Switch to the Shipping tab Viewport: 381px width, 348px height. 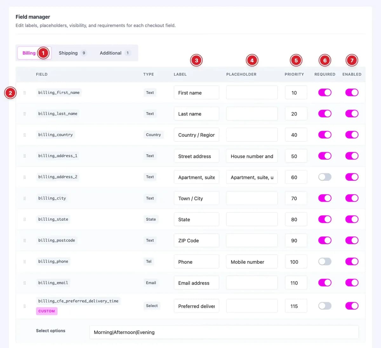point(72,53)
